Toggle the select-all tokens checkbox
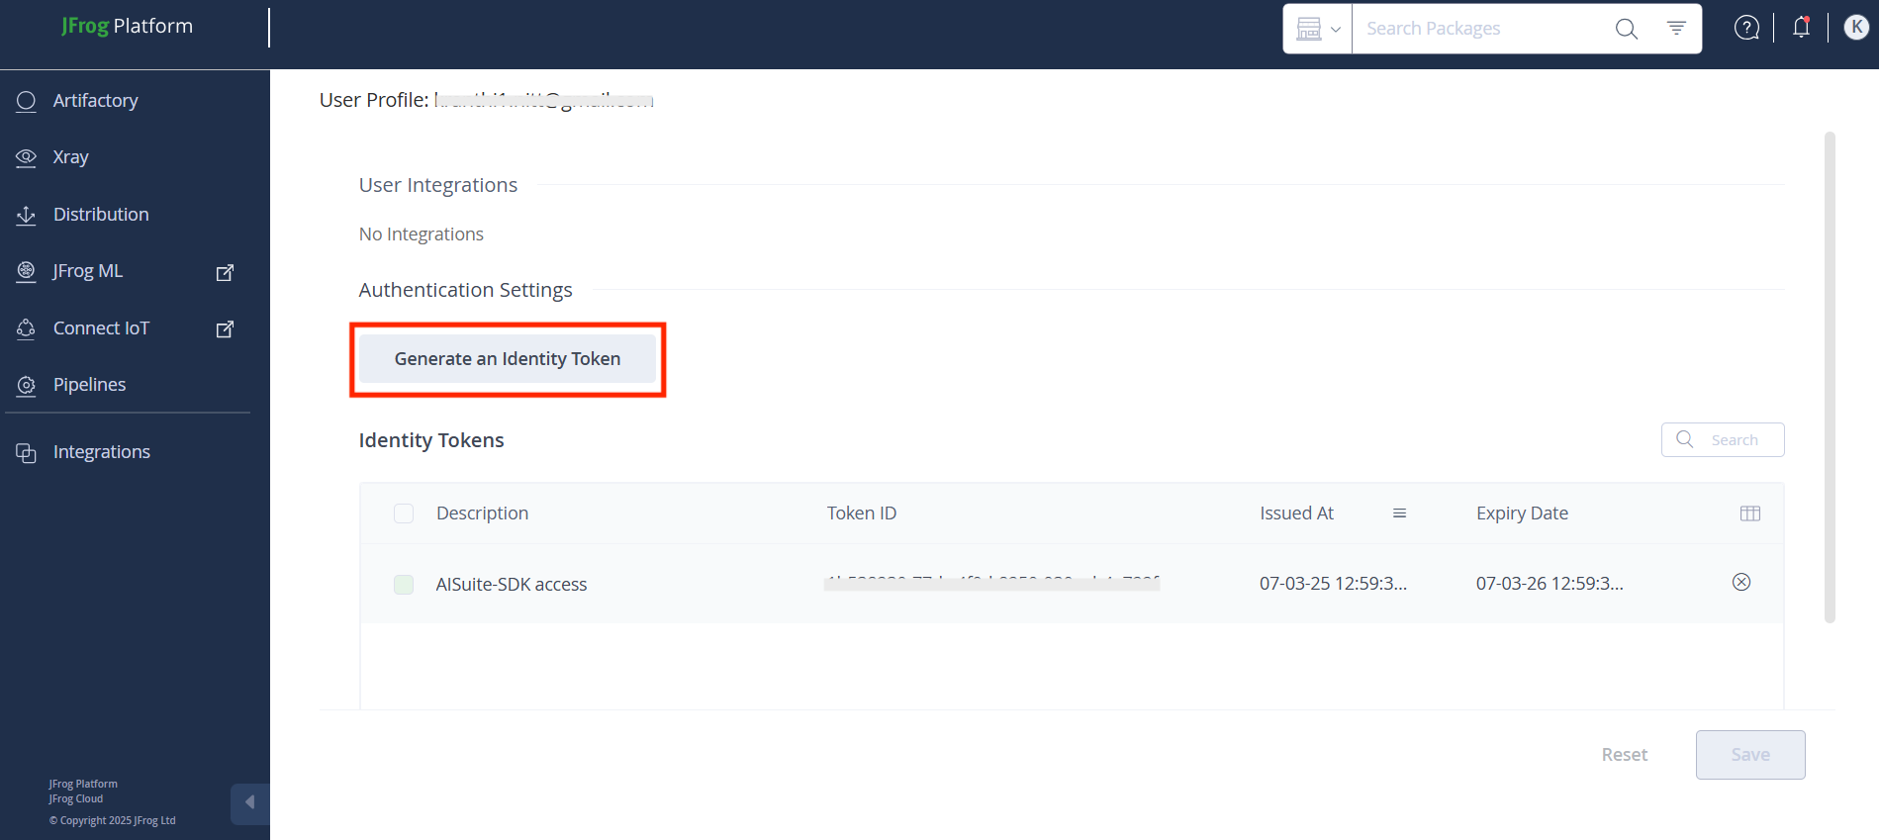This screenshot has width=1879, height=840. 404,513
